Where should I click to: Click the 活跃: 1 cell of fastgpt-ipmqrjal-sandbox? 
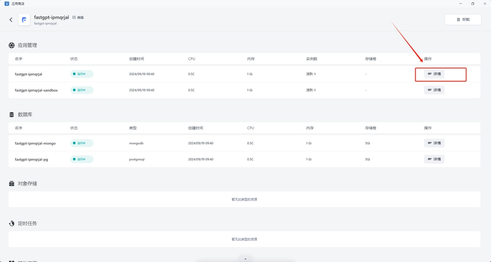coord(311,90)
